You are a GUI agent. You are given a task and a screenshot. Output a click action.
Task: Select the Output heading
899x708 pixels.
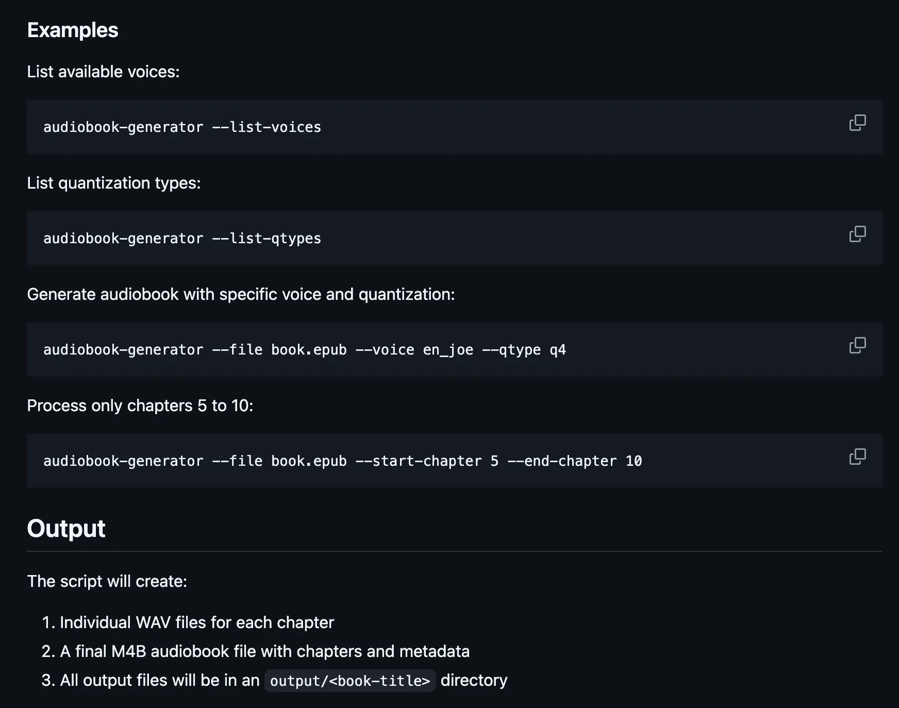coord(66,528)
